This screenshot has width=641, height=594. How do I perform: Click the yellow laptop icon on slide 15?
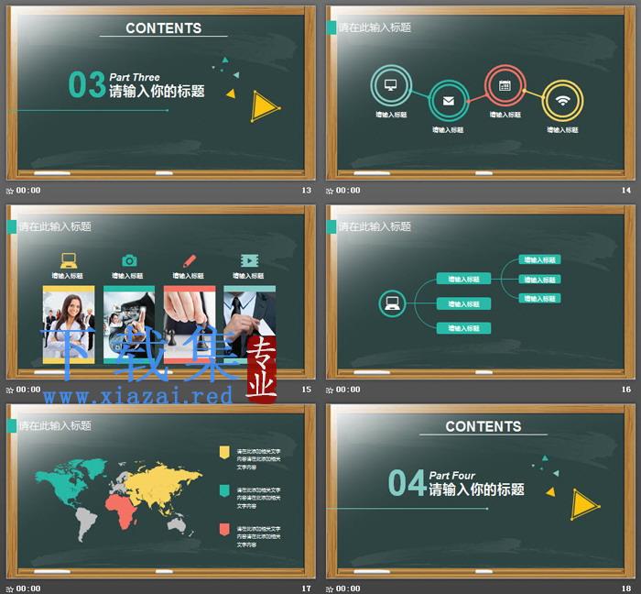coord(69,260)
